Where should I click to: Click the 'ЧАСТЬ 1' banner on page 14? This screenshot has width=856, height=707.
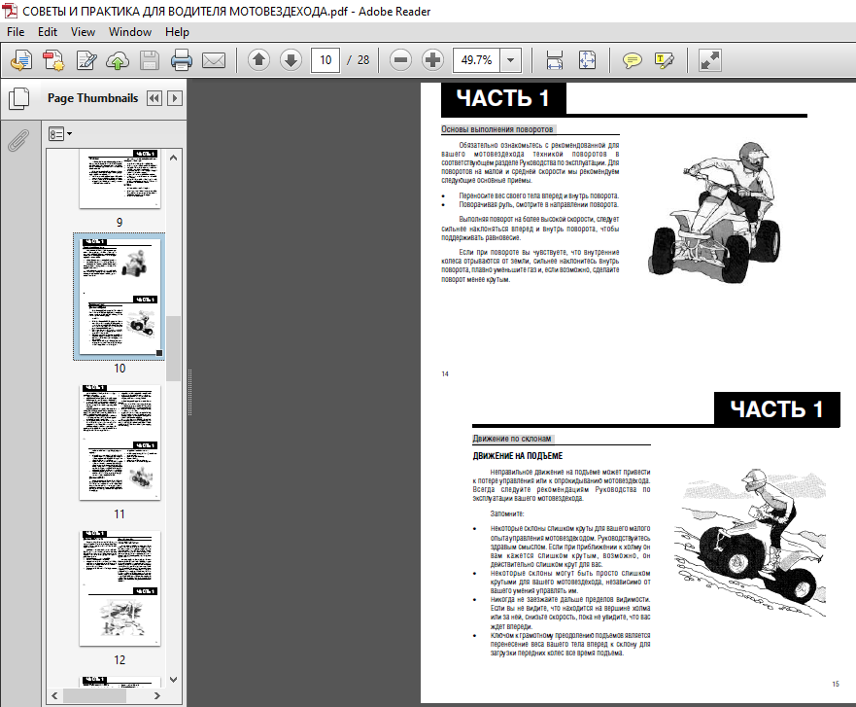pos(503,98)
